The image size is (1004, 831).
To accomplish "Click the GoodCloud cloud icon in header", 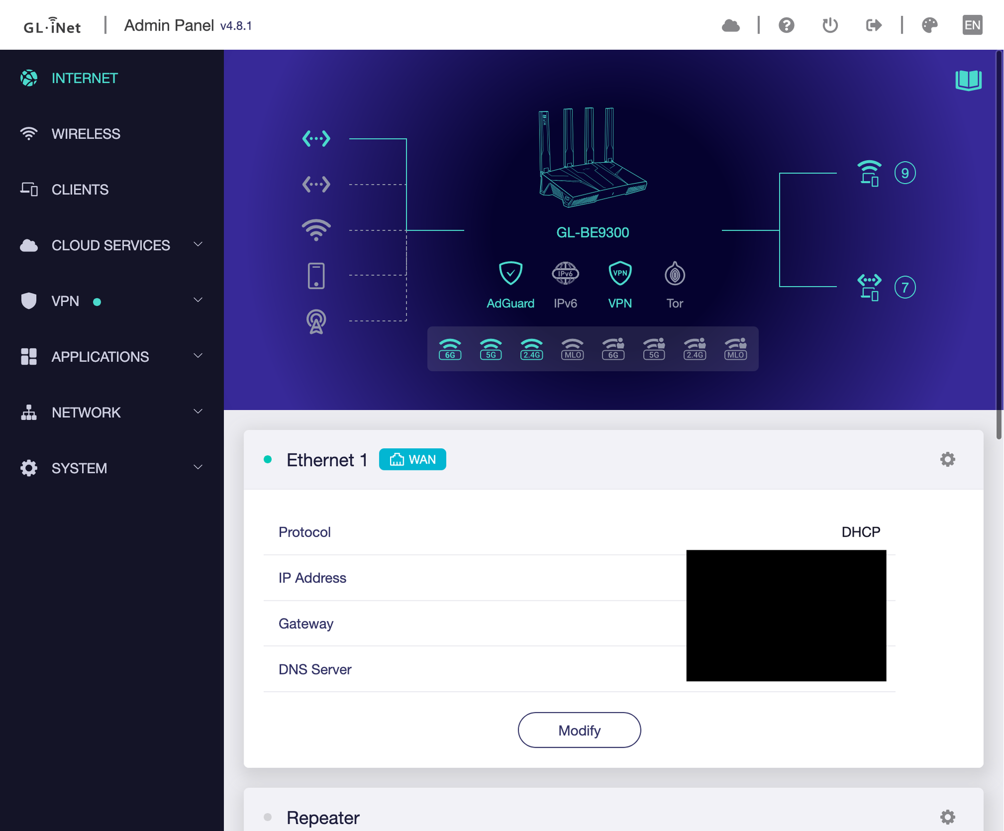I will [x=730, y=26].
